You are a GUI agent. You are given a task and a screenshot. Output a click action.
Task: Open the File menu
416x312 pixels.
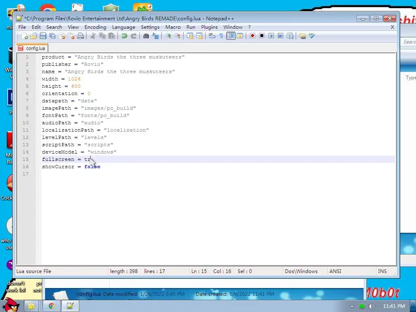tap(22, 27)
